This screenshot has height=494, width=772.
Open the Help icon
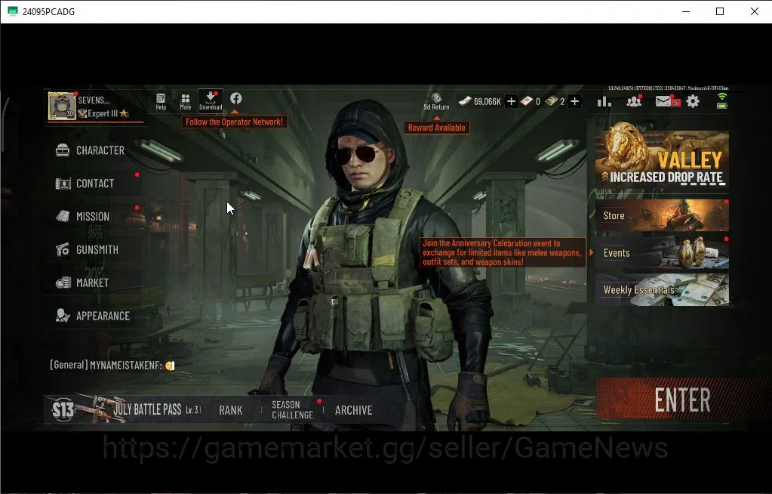(x=161, y=101)
